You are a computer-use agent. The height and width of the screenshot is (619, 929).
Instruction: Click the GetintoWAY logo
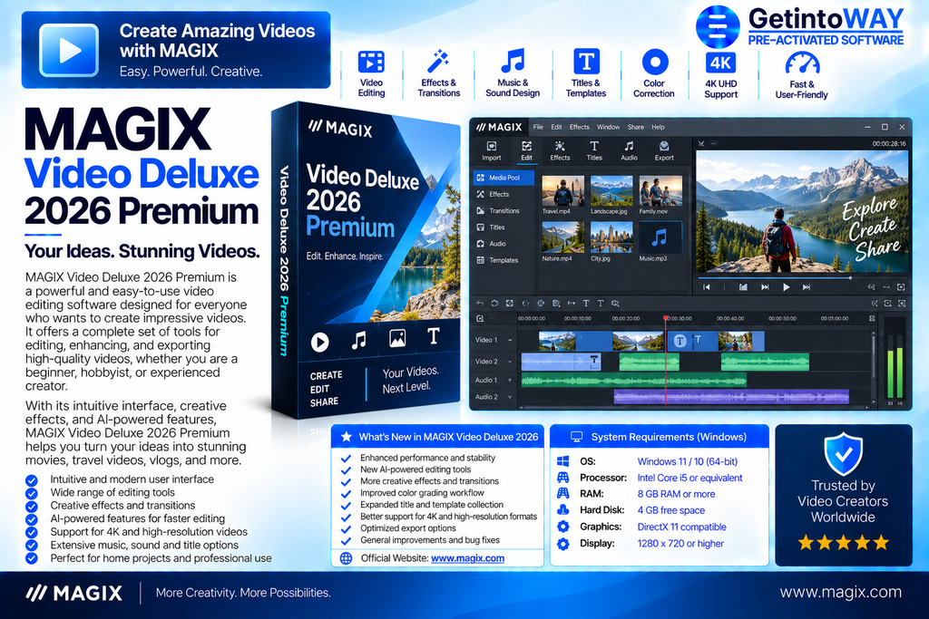800,27
